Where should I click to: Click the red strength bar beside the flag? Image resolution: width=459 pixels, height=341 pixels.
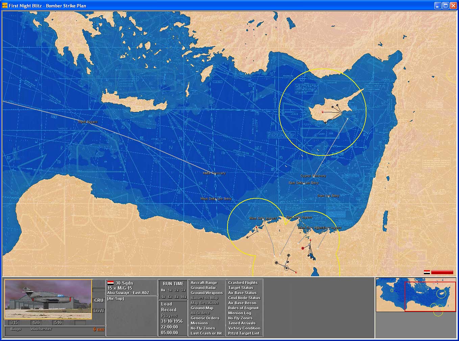point(442,272)
